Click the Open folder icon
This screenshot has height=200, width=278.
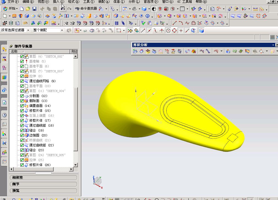(x=28, y=9)
